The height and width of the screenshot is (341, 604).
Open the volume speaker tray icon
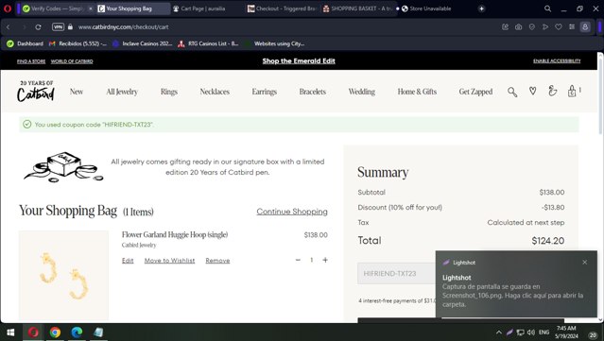531,332
